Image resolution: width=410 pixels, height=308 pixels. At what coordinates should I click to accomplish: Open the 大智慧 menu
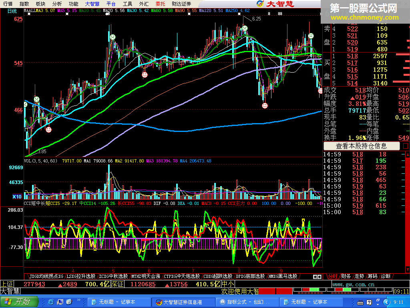pos(92,4)
